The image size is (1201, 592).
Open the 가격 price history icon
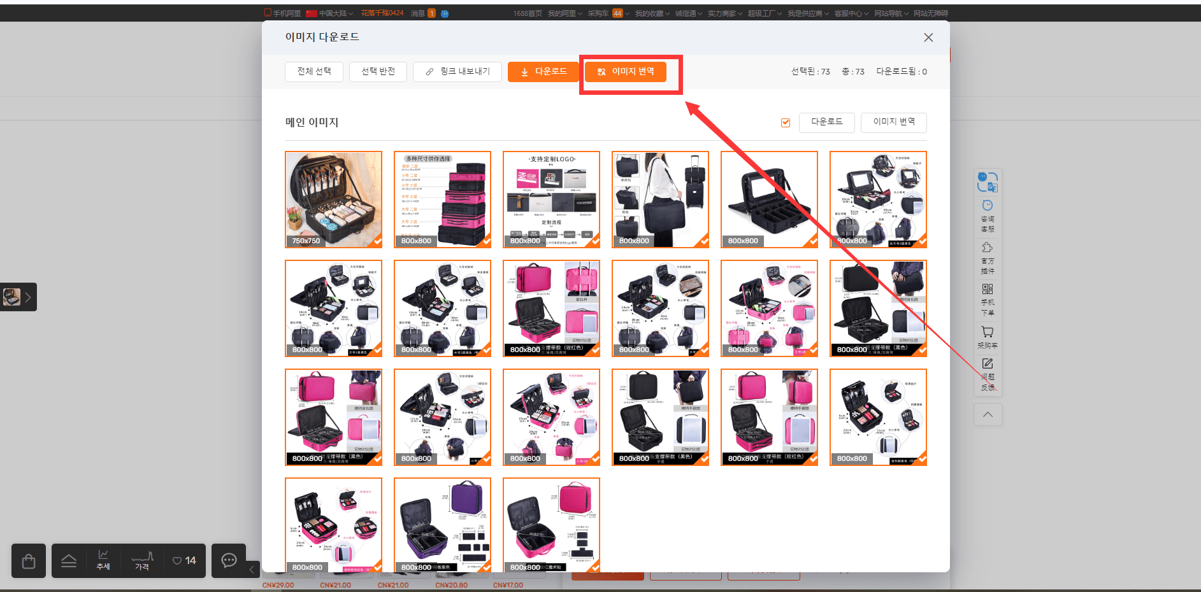click(x=142, y=560)
